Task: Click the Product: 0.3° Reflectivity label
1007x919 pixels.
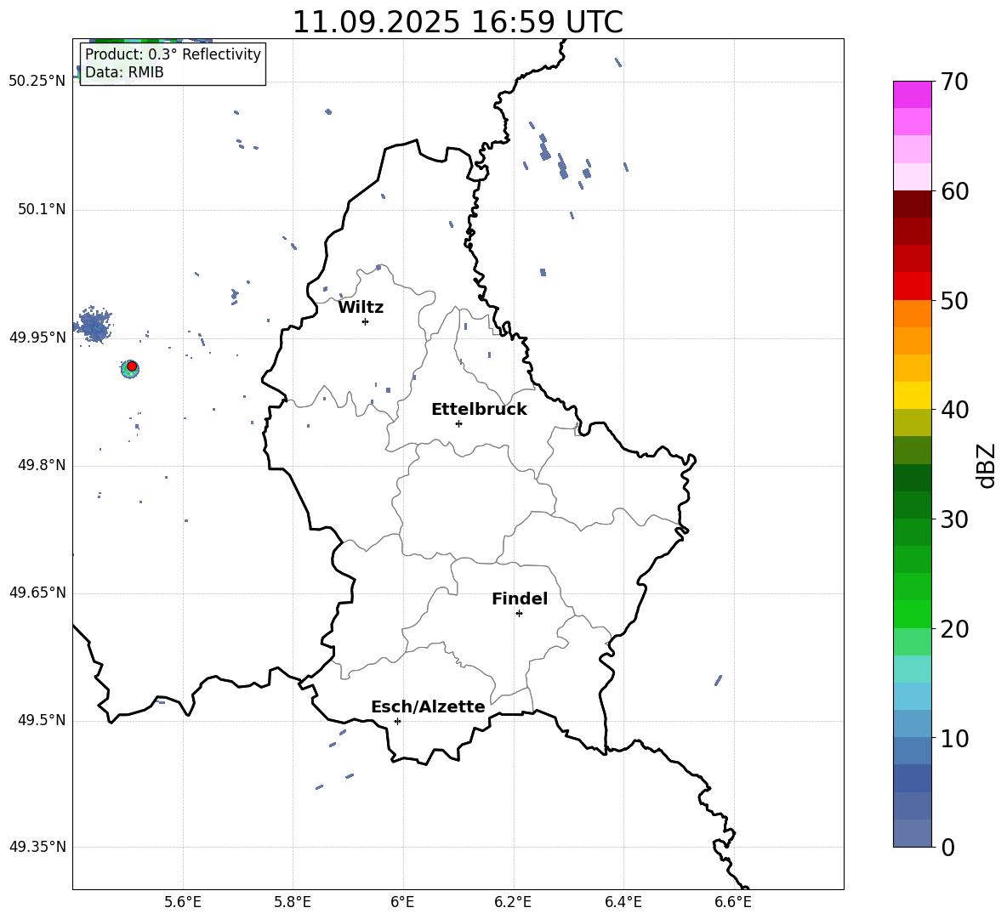Action: pyautogui.click(x=173, y=54)
